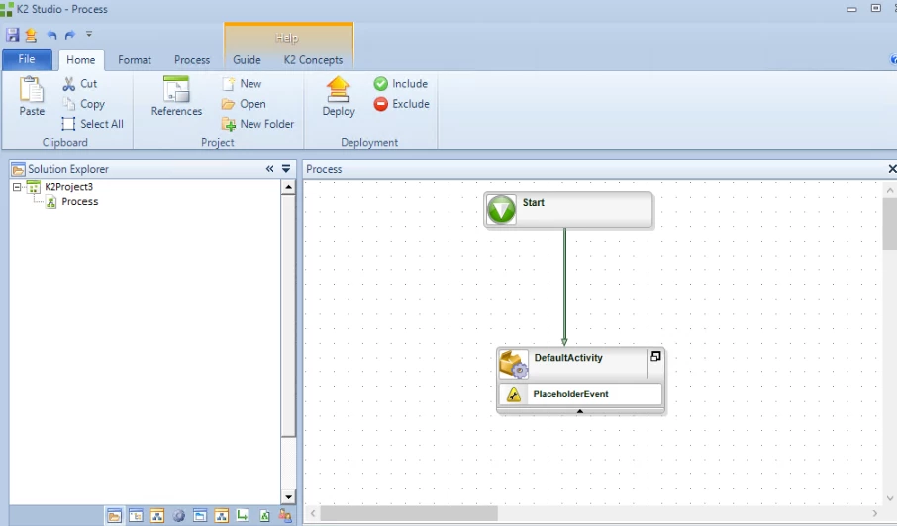Click the Copy button
The image size is (897, 526).
pos(83,104)
